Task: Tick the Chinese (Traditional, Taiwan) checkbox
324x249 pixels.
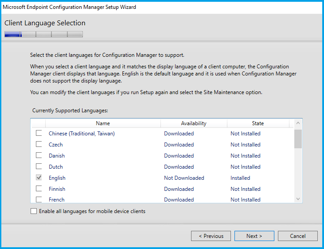Action: [x=39, y=133]
